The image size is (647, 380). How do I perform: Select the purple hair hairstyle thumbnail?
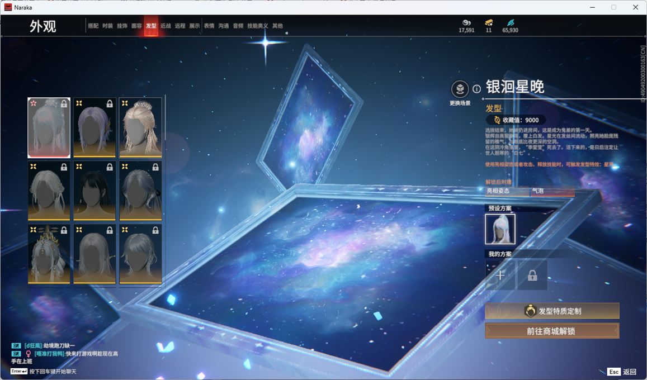95,128
